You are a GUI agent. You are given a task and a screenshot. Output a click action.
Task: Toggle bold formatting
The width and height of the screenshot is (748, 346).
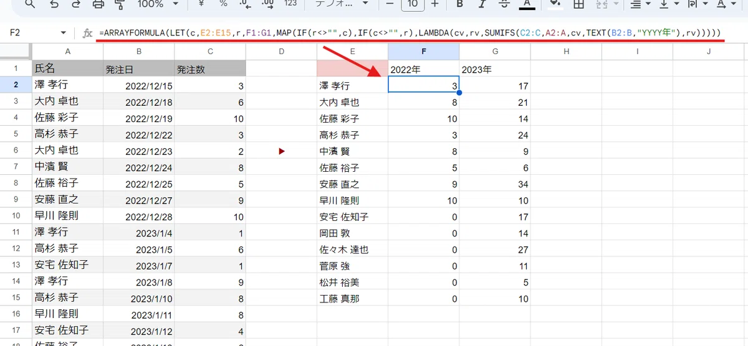(x=460, y=4)
